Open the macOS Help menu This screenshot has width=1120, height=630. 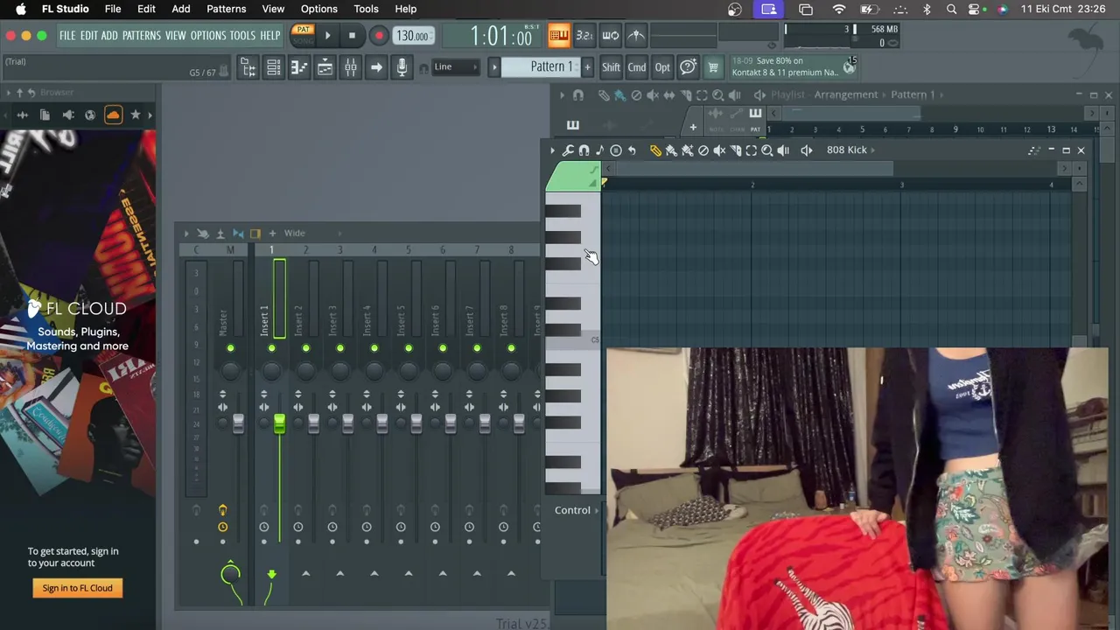[x=406, y=9]
